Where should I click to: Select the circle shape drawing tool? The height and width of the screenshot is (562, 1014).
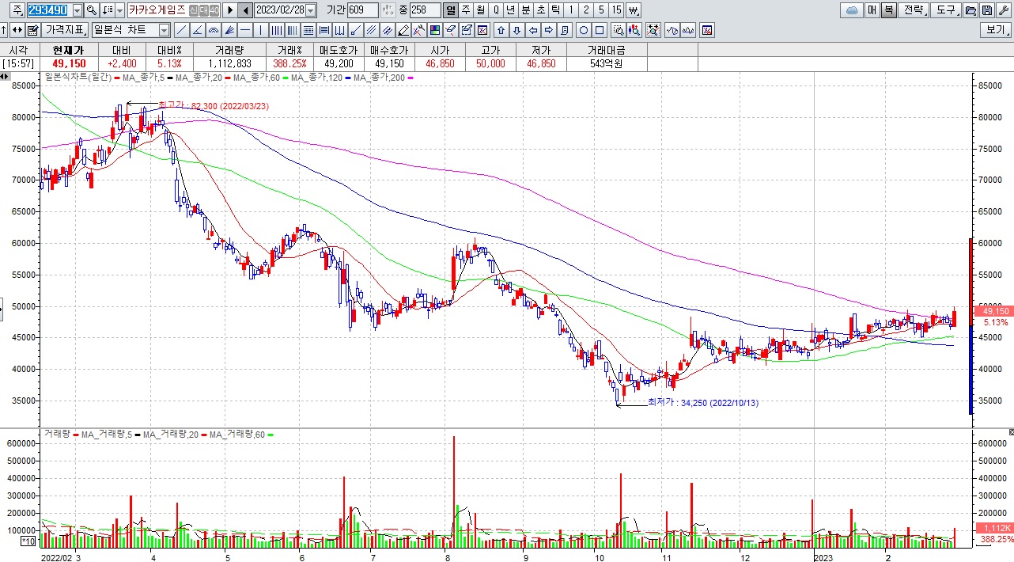(x=584, y=30)
